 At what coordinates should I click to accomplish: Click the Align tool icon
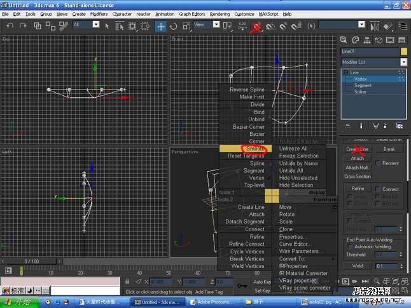pyautogui.click(x=388, y=26)
